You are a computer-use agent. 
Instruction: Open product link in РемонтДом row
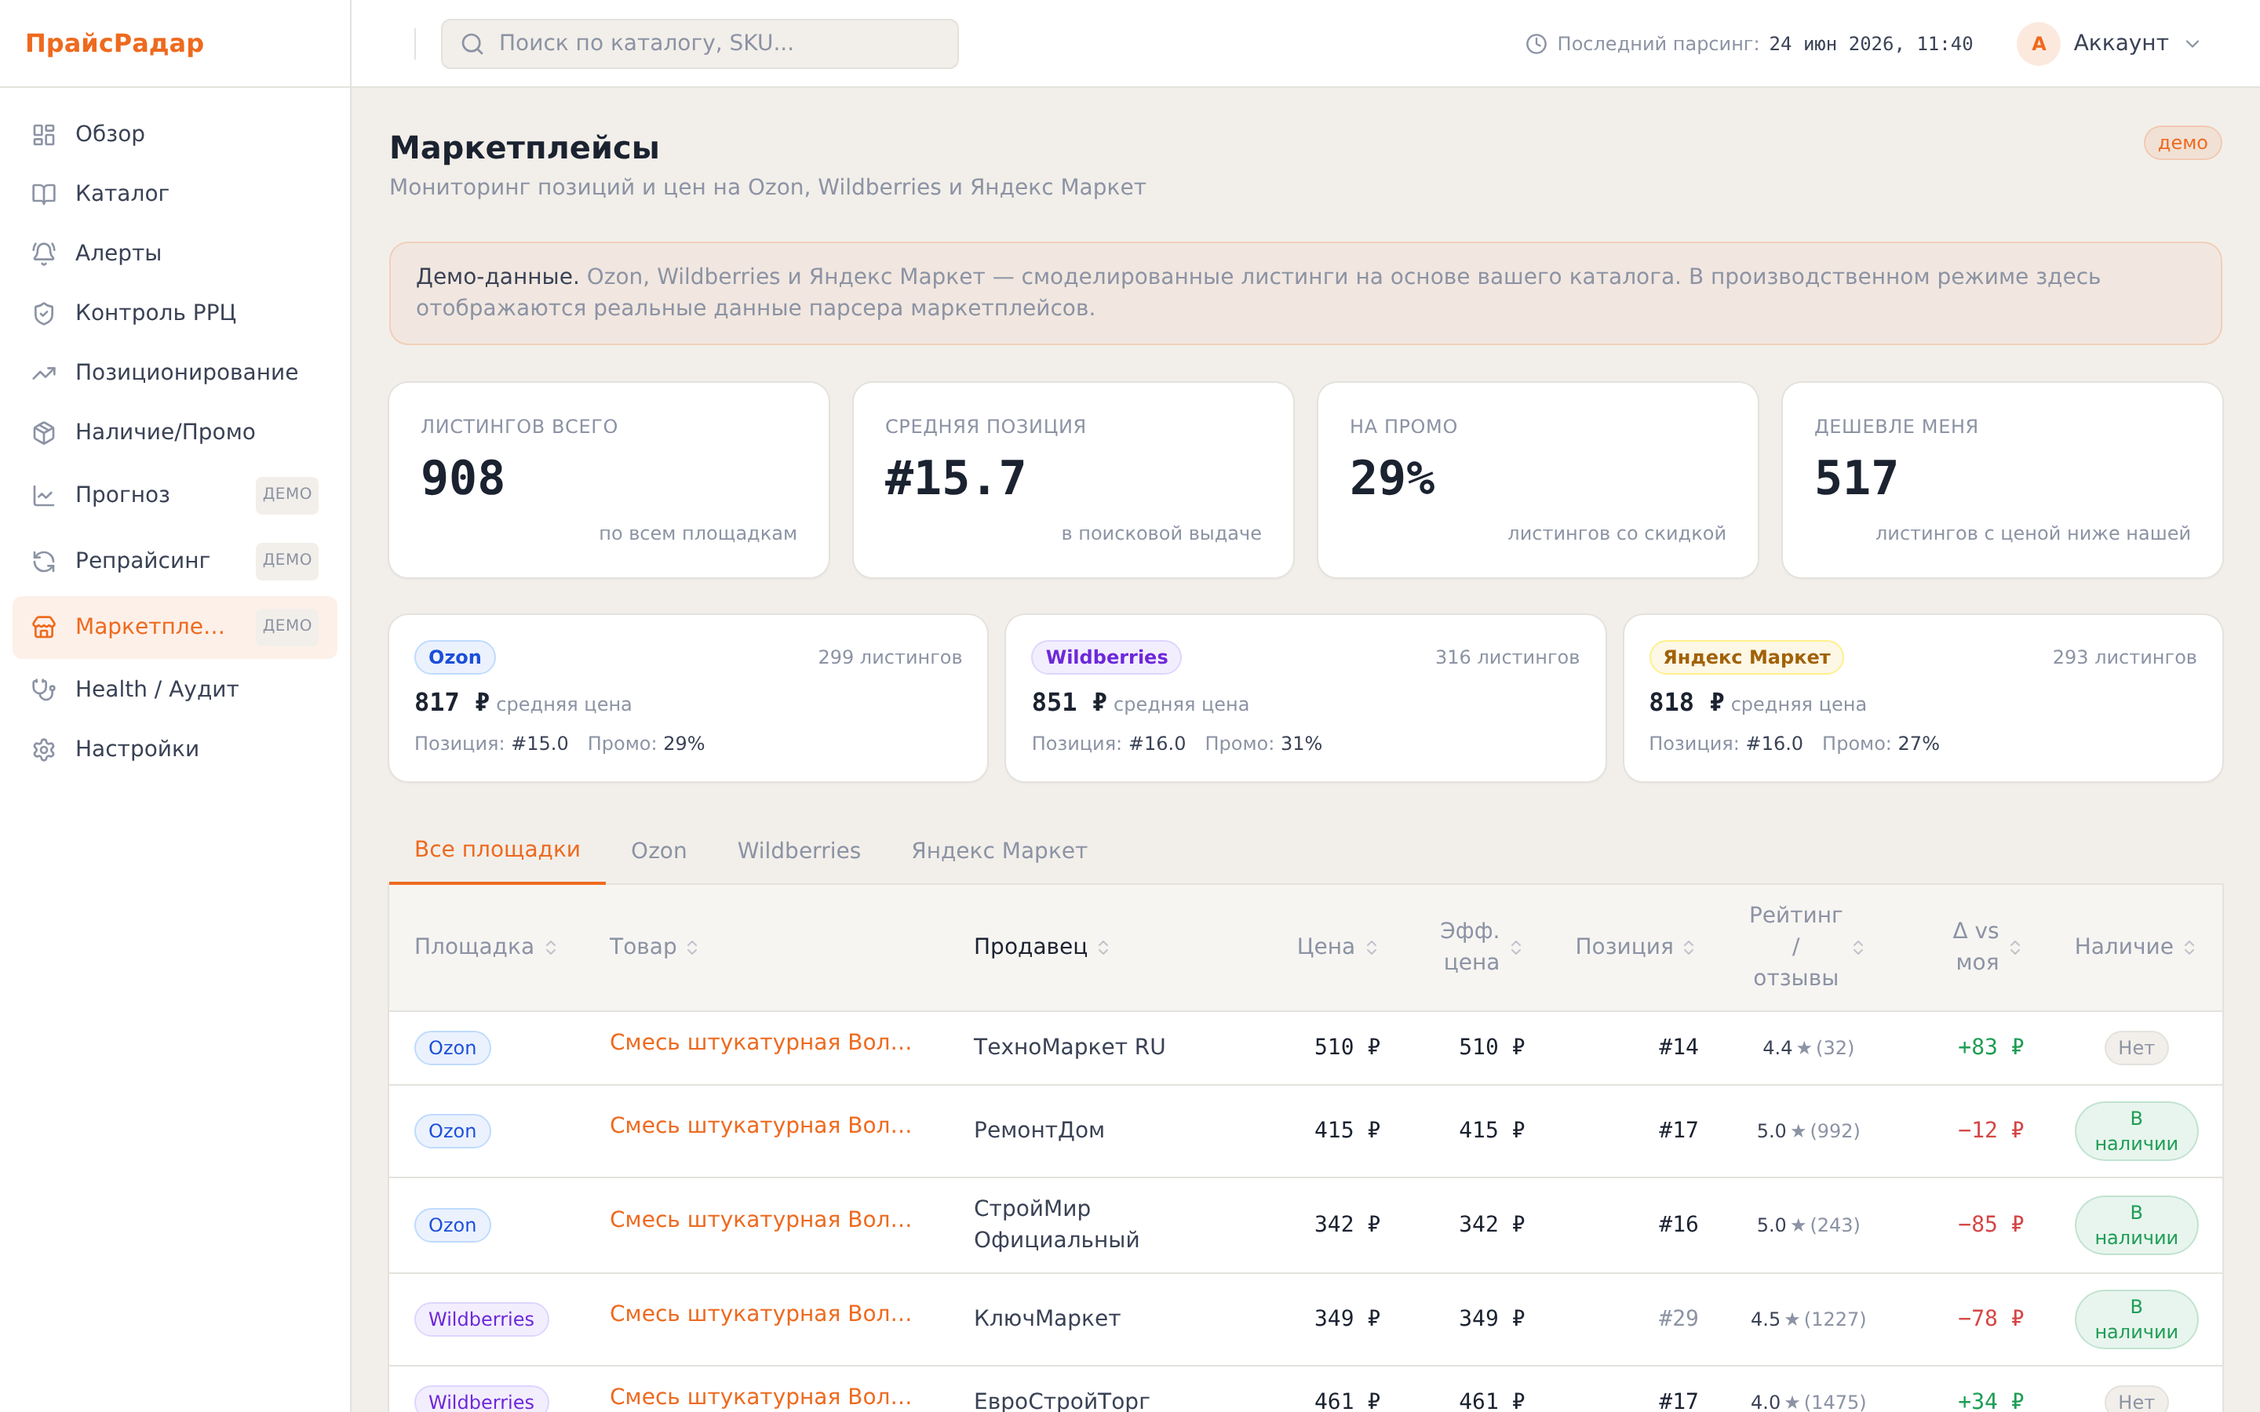click(760, 1126)
